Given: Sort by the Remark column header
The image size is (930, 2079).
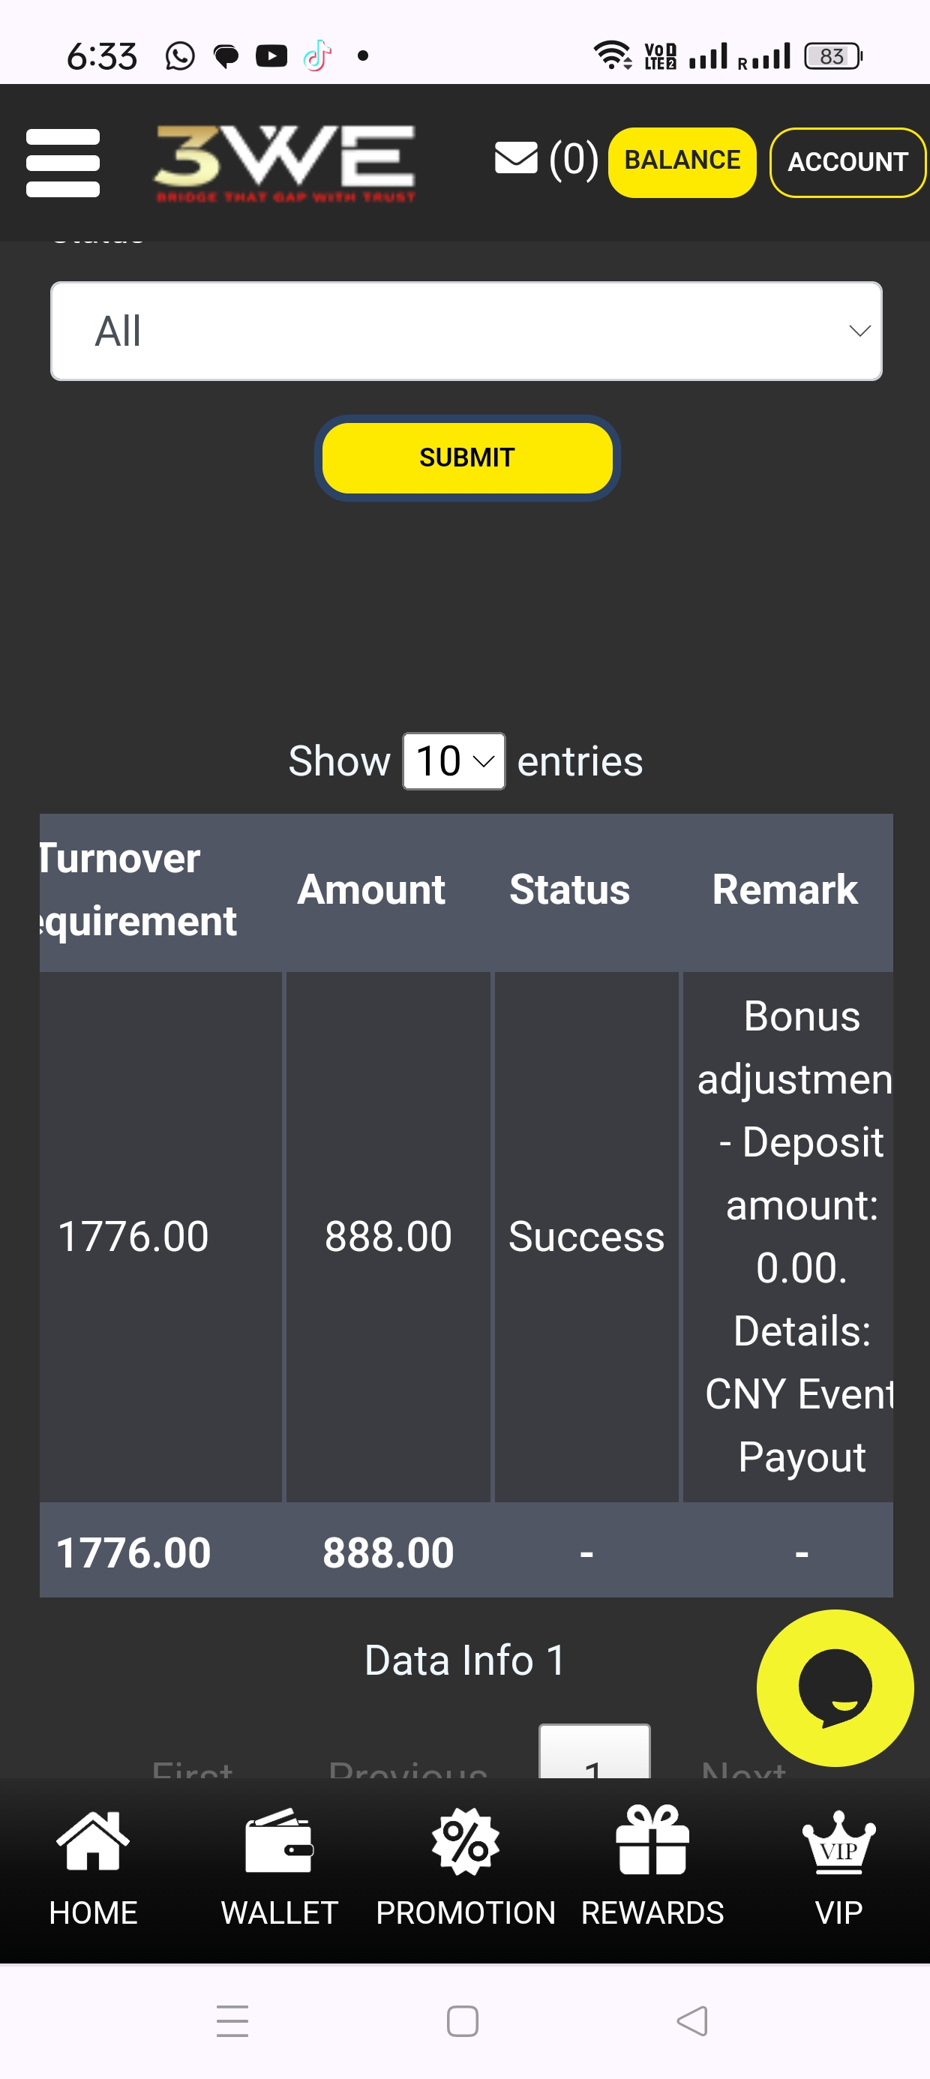Looking at the screenshot, I should (784, 890).
